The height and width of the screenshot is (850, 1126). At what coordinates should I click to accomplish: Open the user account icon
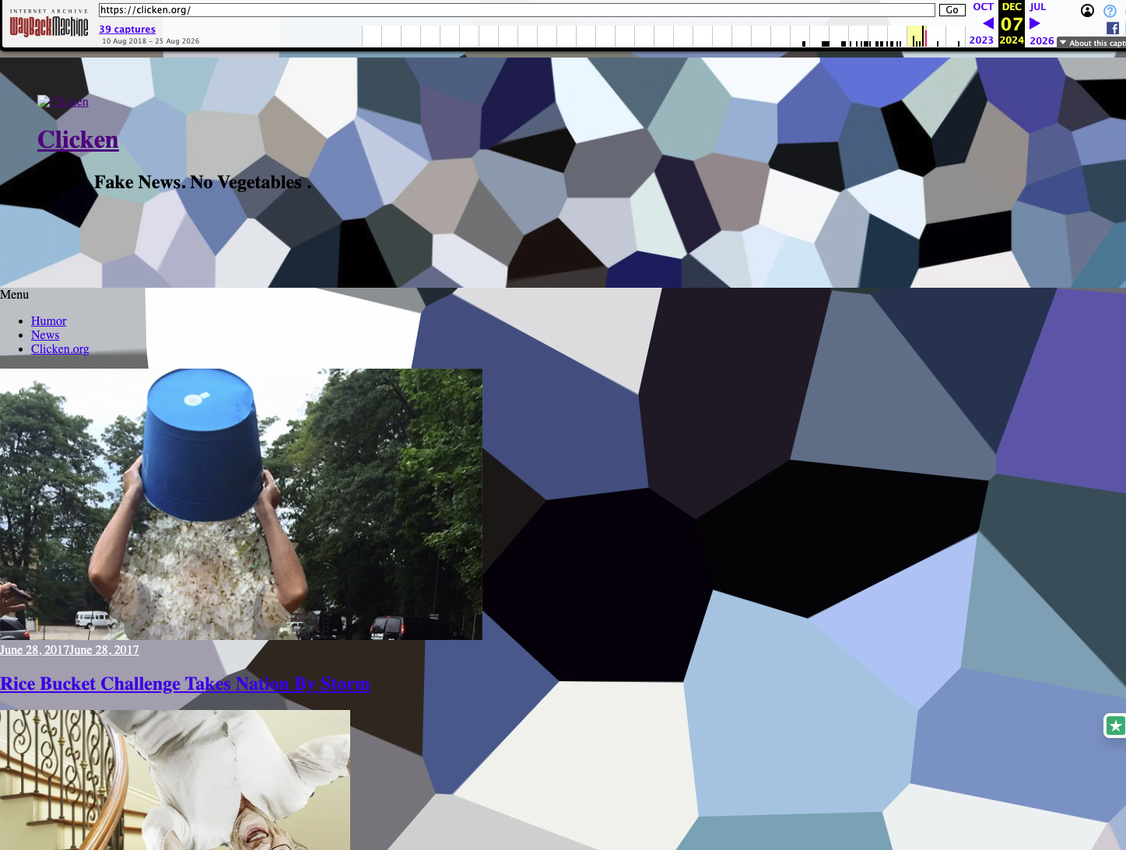(1088, 10)
